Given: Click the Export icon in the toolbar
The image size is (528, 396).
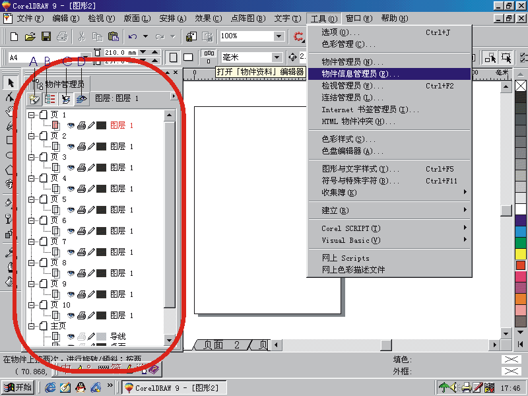Looking at the screenshot, I should 207,36.
